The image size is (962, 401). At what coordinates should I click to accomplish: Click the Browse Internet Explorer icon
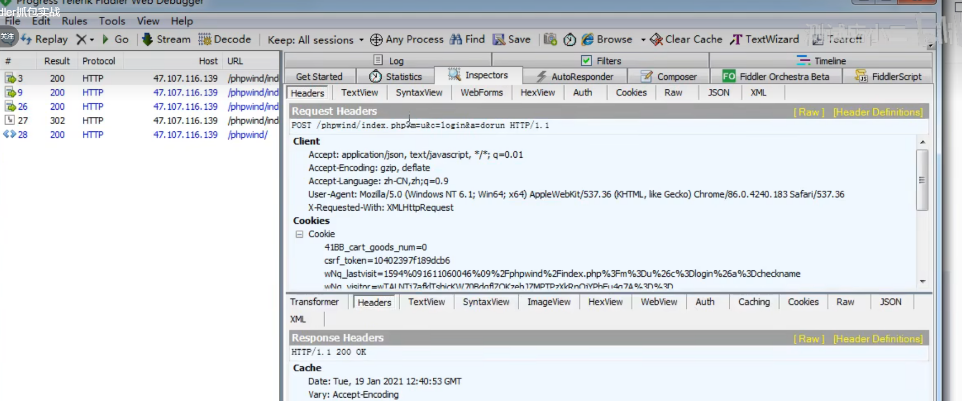[588, 39]
